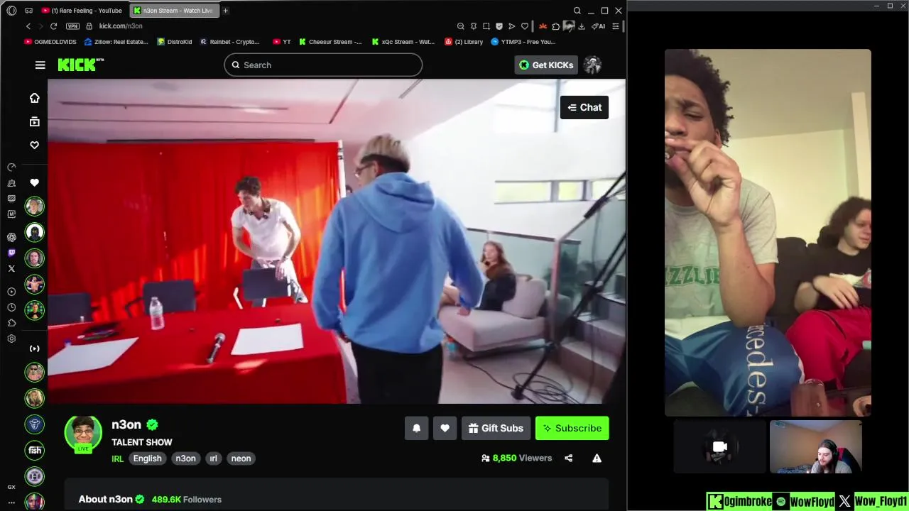Click Get KICKs button
909x511 pixels.
point(546,65)
